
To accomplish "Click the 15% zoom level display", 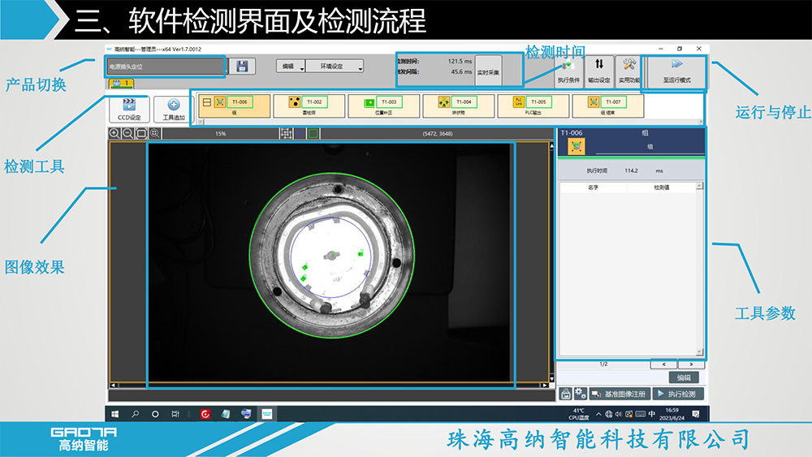I will (x=221, y=134).
